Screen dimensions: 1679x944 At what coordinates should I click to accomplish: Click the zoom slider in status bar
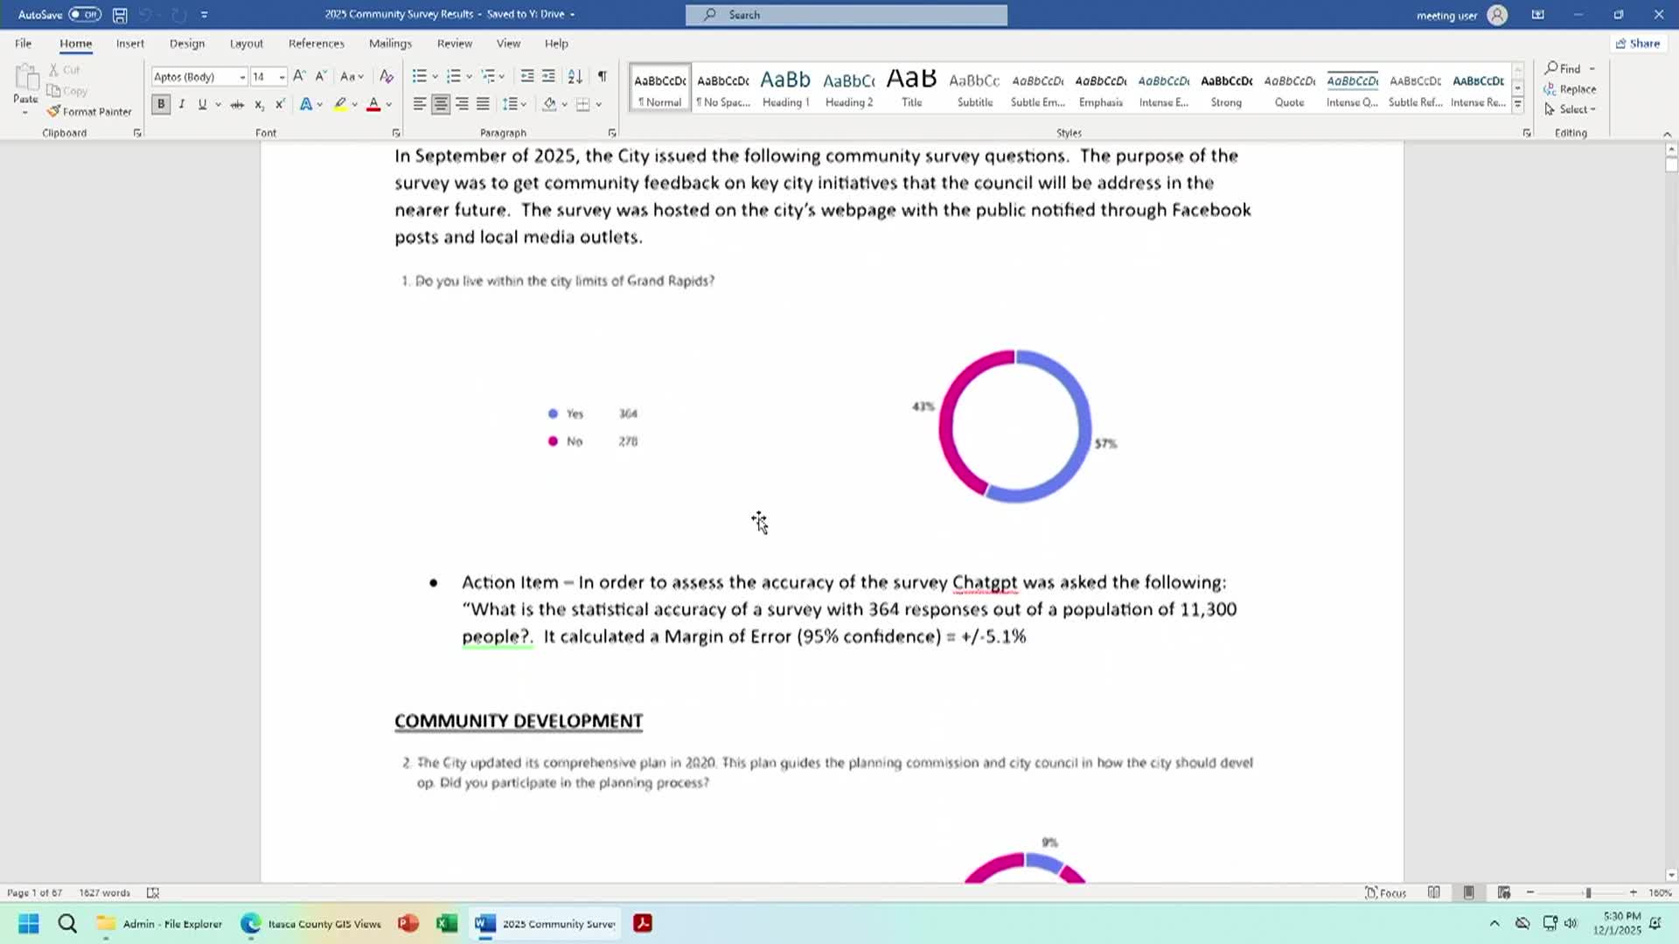tap(1587, 892)
